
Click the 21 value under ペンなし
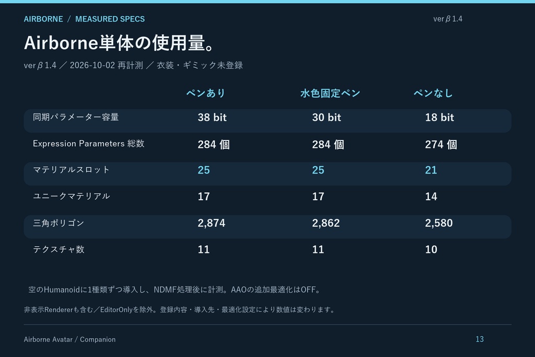point(431,170)
